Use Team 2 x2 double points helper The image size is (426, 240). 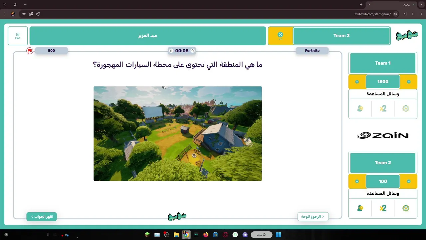[x=383, y=208]
